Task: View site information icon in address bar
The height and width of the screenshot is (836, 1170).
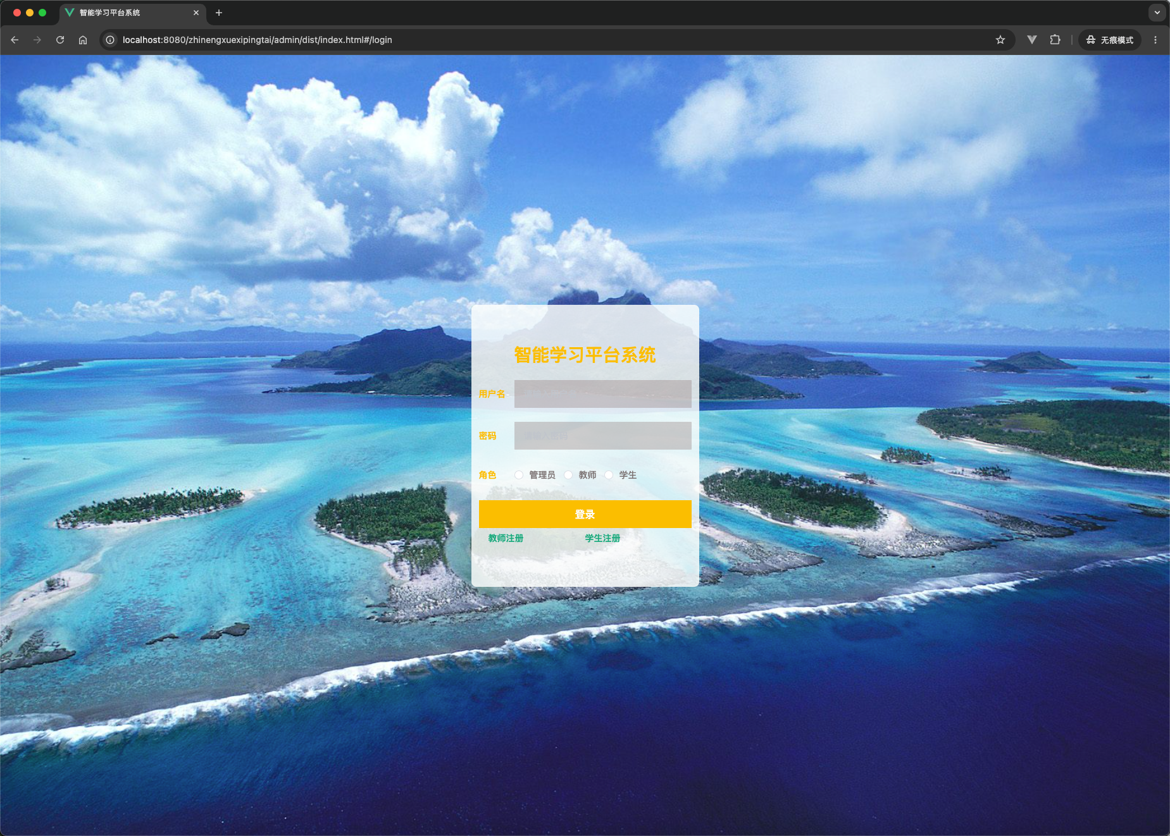Action: coord(110,40)
